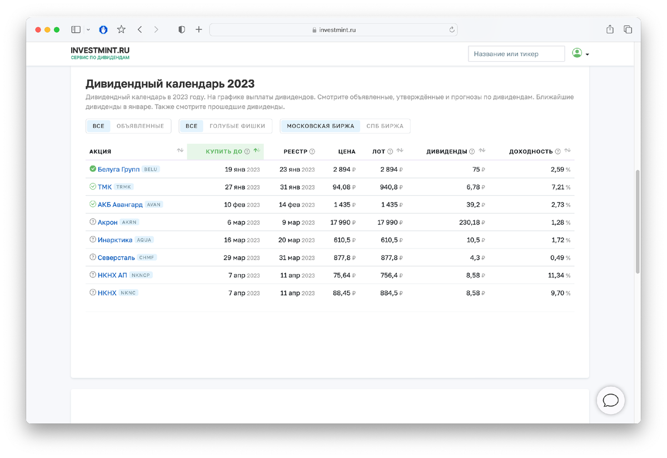Click the green sort arrow on КУПИТЬ ДО
667x458 pixels.
click(256, 151)
